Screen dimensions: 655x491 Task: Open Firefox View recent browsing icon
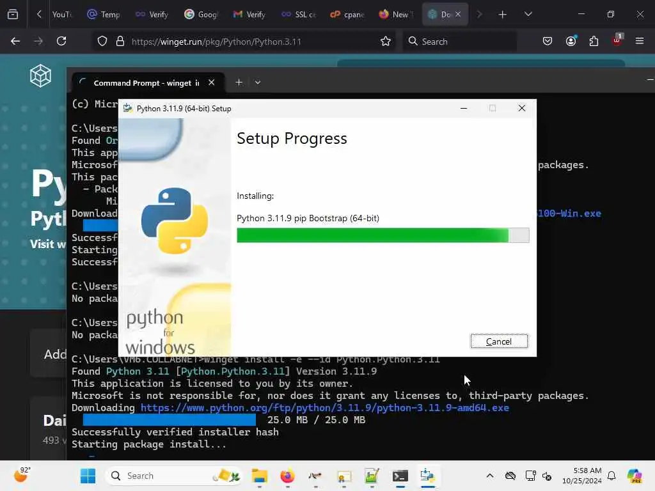[13, 14]
